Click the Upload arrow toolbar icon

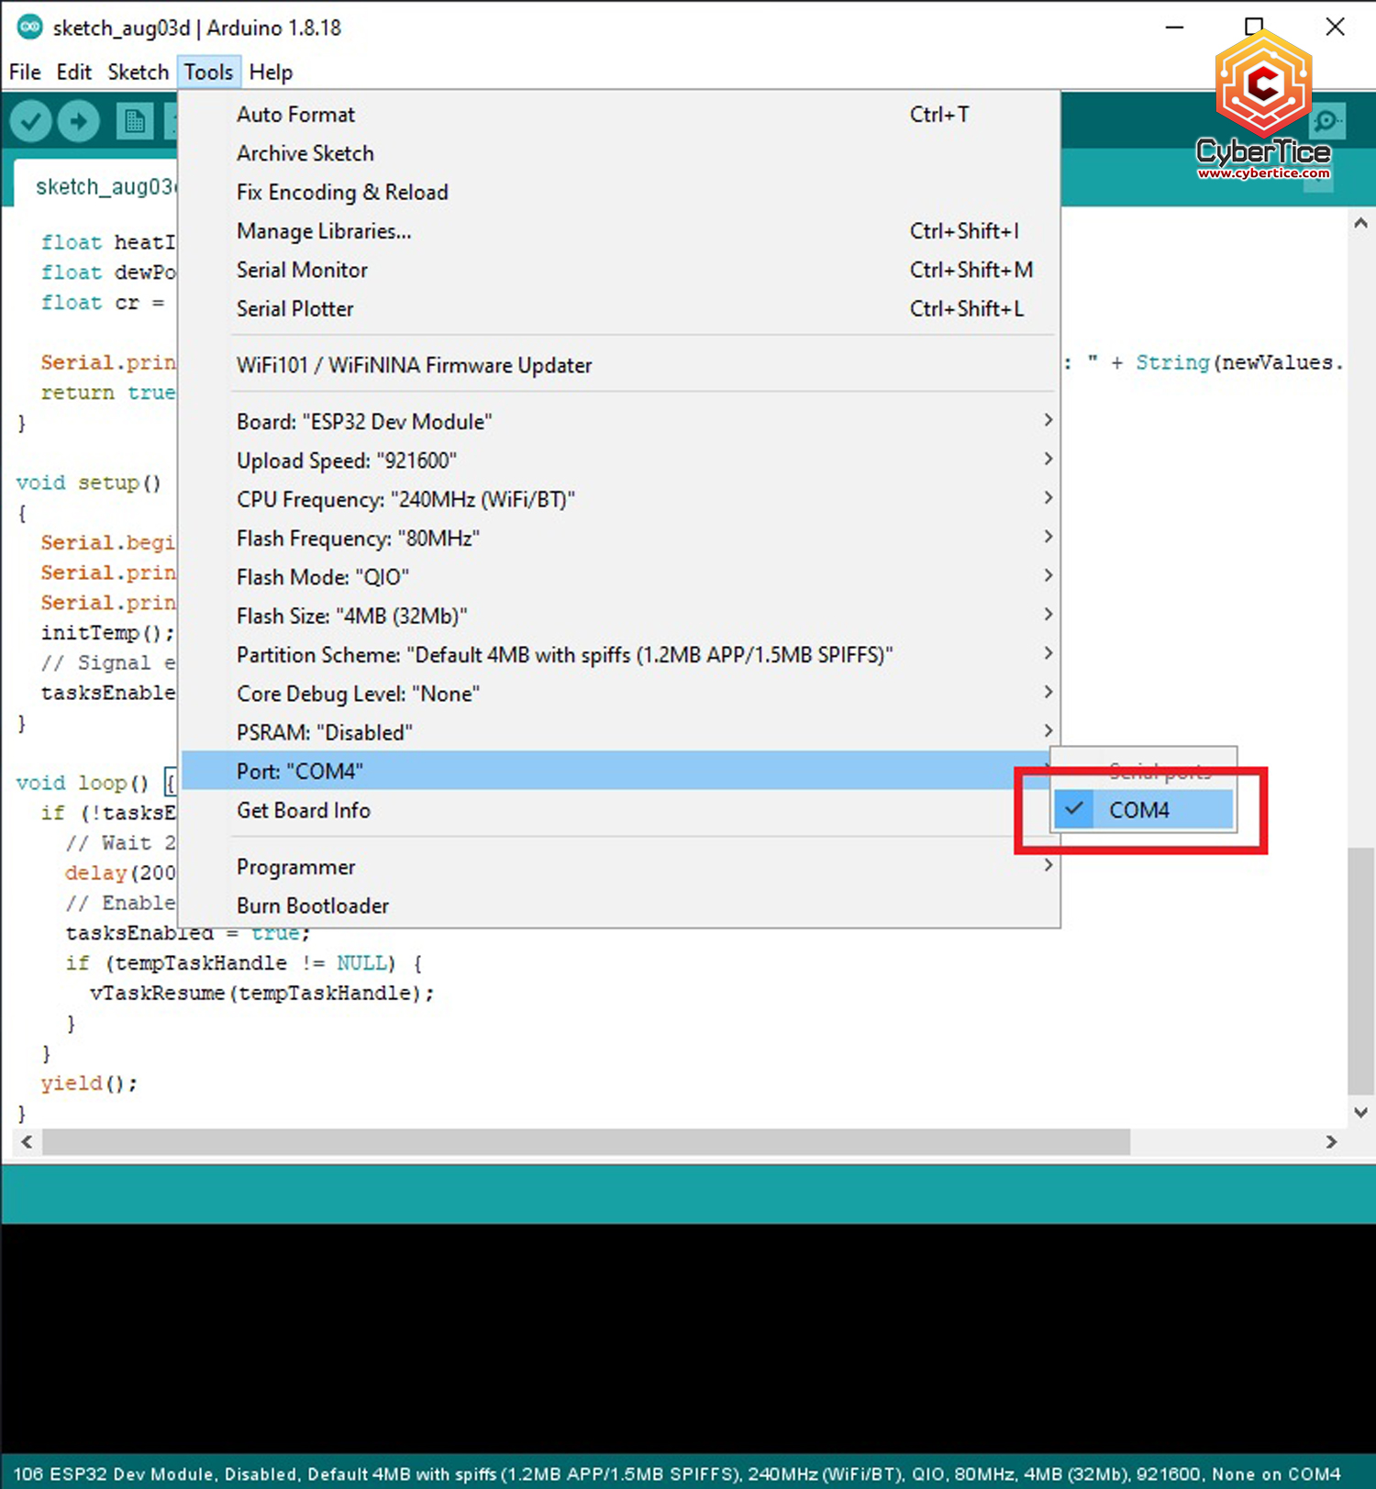point(79,121)
